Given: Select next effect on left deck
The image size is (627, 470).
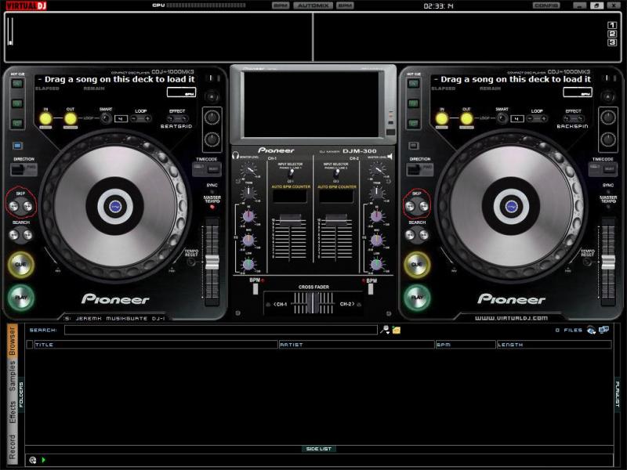Looking at the screenshot, I should (184, 119).
